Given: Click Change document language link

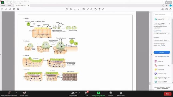Looking at the screenshot, I should pos(163,46).
